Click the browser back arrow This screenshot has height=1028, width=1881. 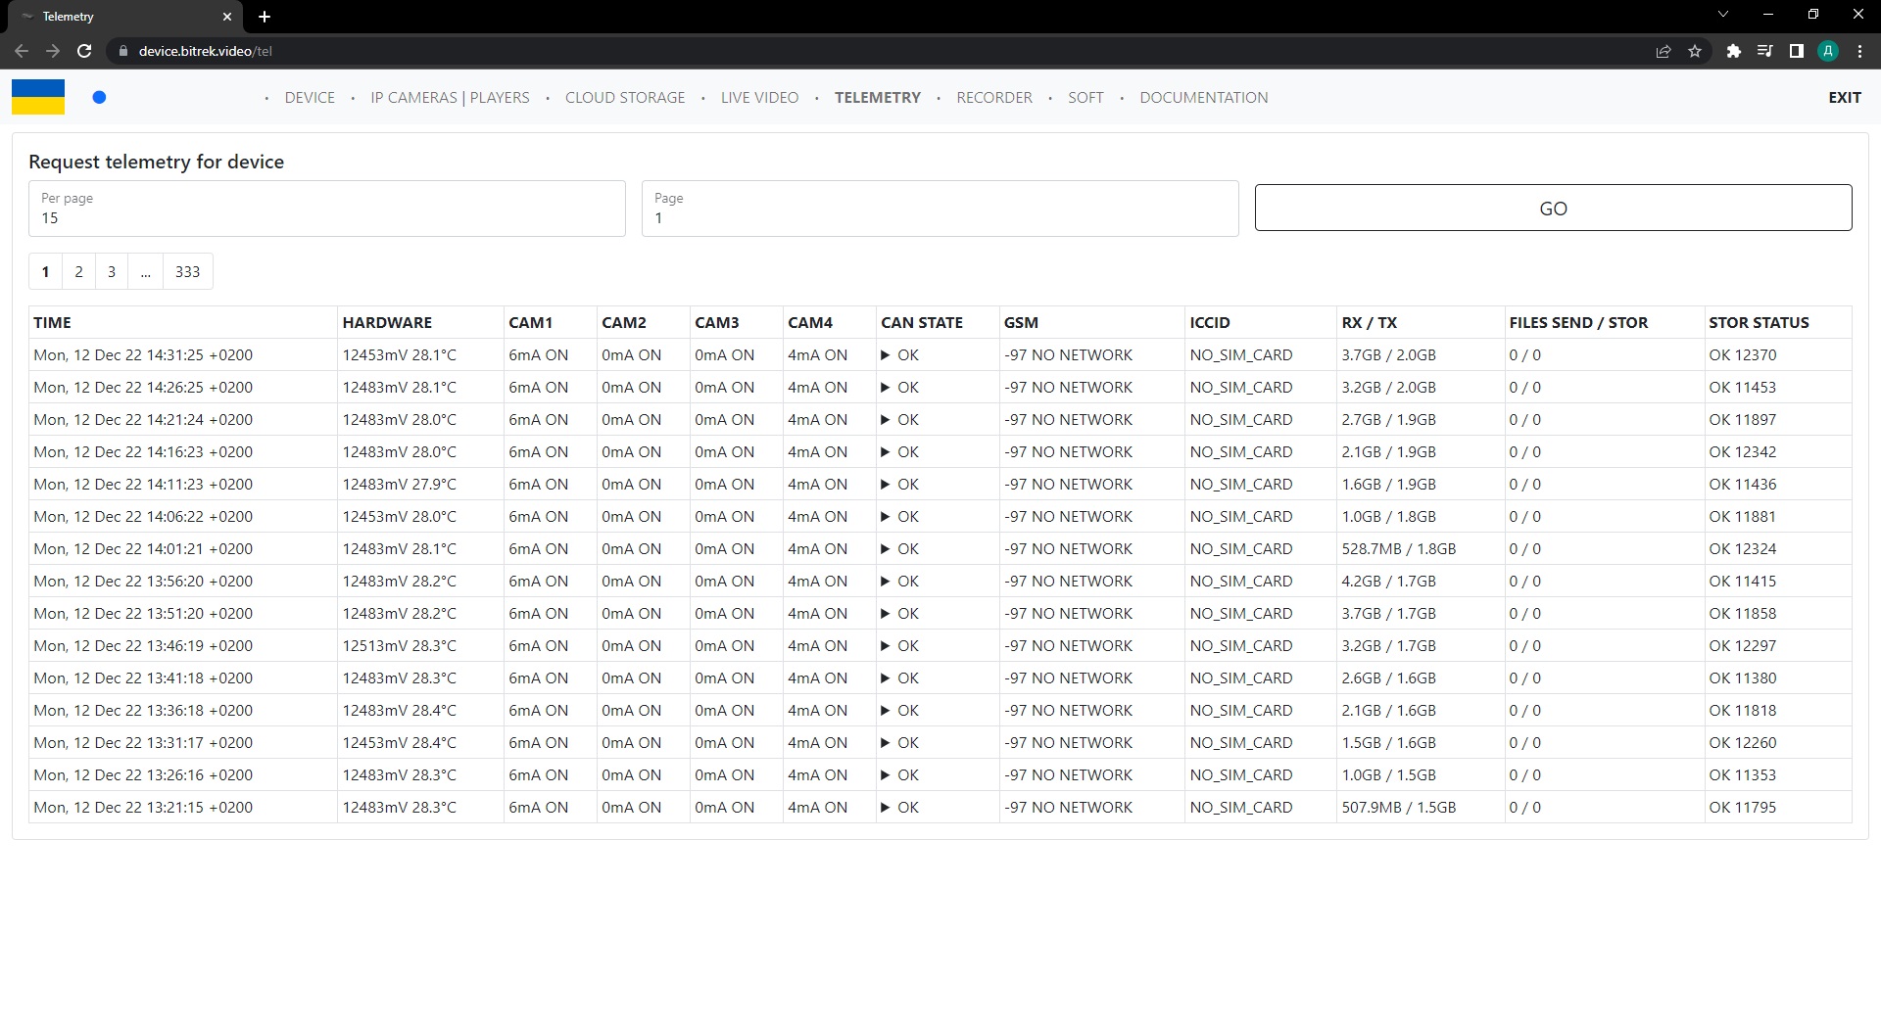pos(22,51)
